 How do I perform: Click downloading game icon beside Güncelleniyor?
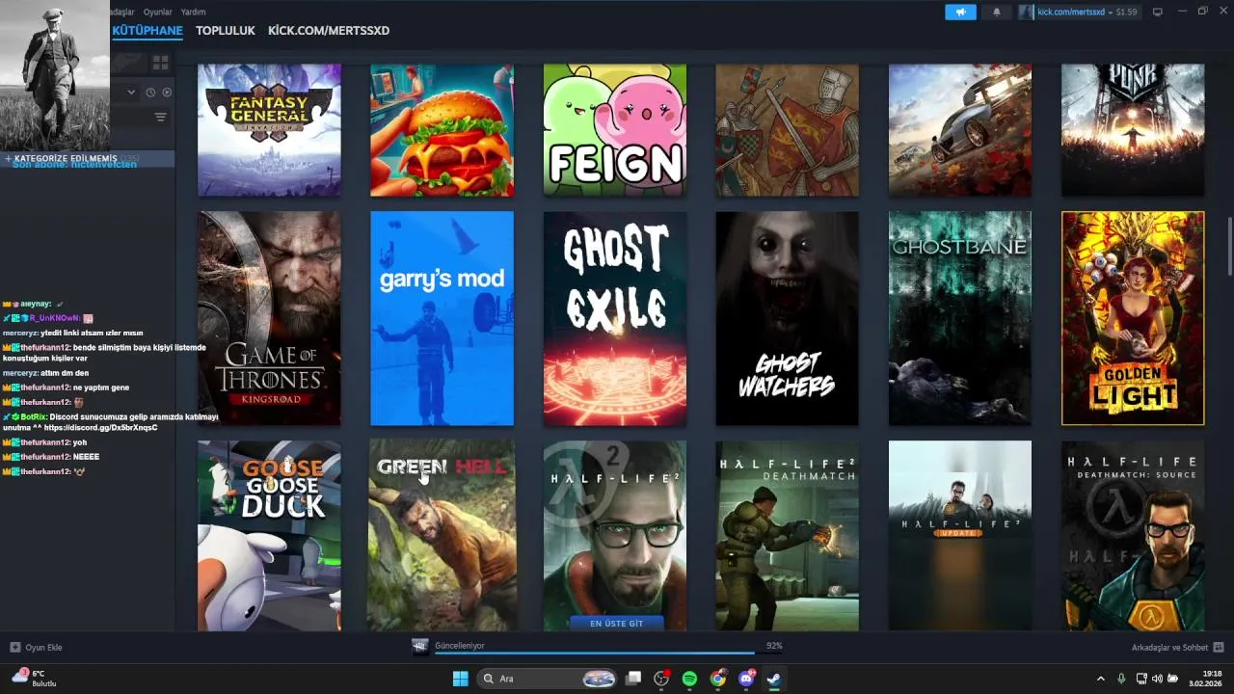420,647
